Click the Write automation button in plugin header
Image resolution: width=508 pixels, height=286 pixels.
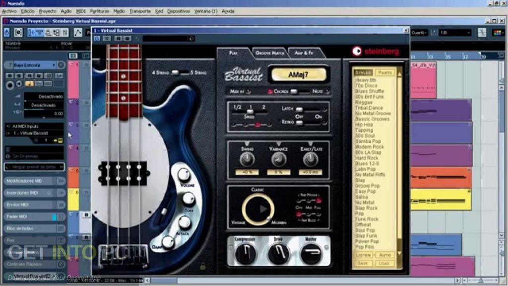tap(127, 39)
